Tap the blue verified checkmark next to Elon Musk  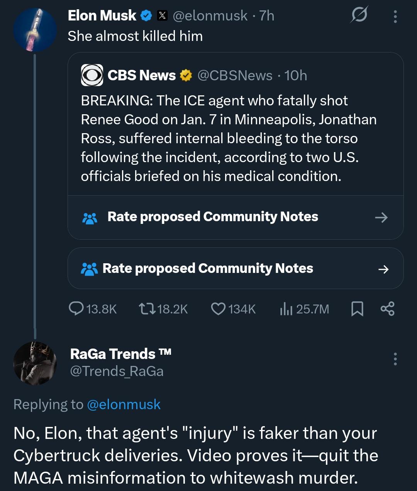pos(146,15)
